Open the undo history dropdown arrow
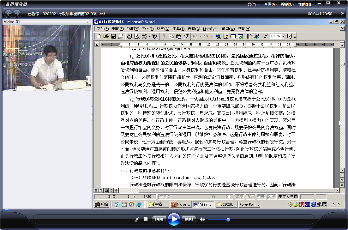 coord(200,36)
